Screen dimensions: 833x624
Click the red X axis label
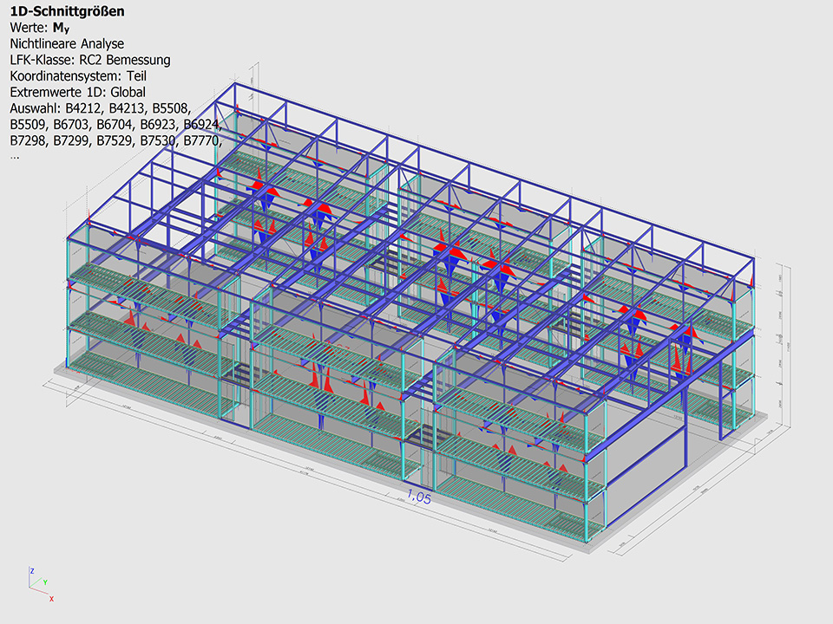pos(52,598)
